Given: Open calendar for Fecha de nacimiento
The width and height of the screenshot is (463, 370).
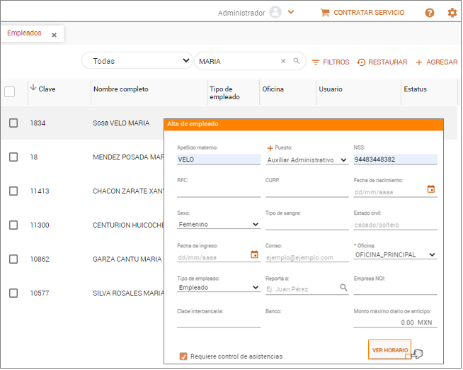Looking at the screenshot, I should [431, 189].
